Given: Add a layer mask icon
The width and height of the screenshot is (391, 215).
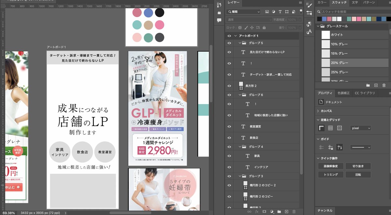Looking at the screenshot, I should tap(264, 211).
